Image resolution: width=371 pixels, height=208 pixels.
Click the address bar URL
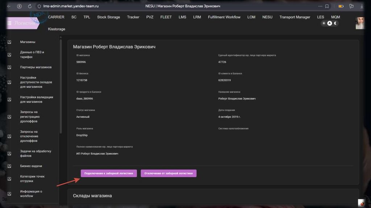tap(71, 7)
